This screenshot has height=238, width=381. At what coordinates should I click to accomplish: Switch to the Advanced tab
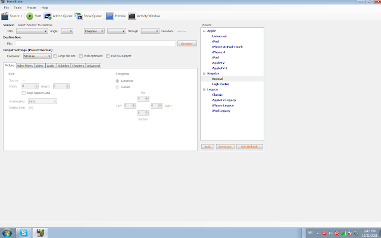click(x=93, y=66)
